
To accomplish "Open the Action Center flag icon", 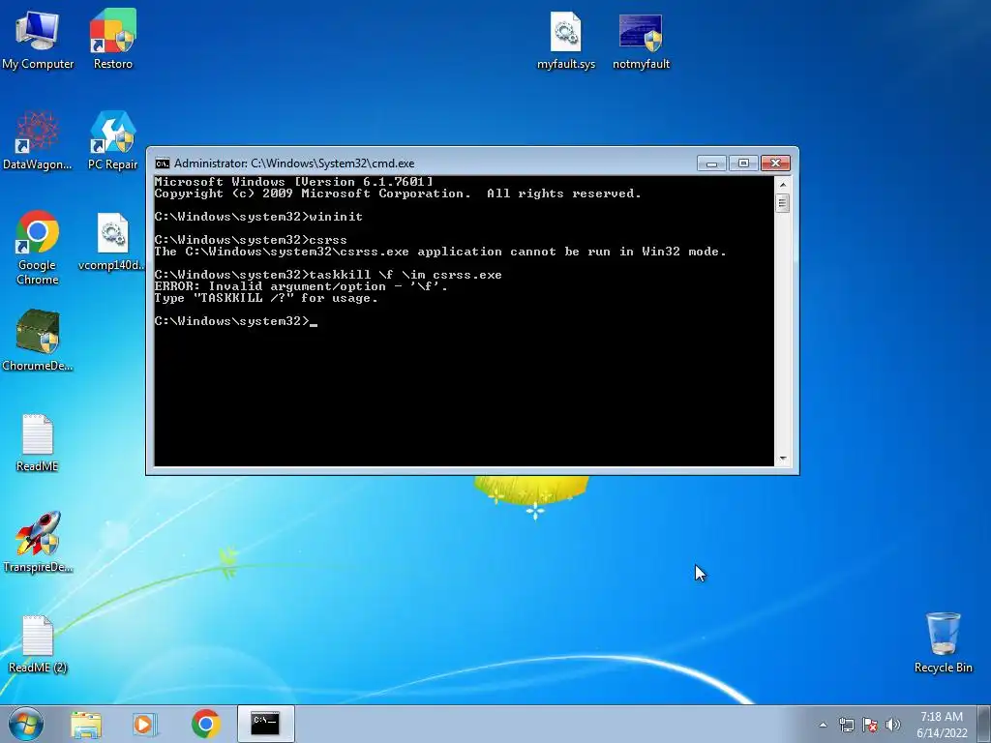I will [870, 725].
